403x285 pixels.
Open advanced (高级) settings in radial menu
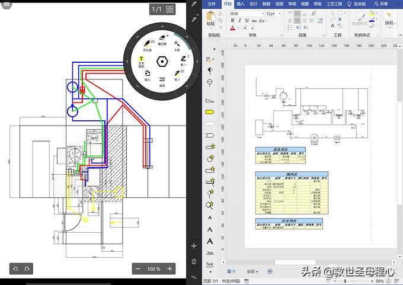(162, 80)
